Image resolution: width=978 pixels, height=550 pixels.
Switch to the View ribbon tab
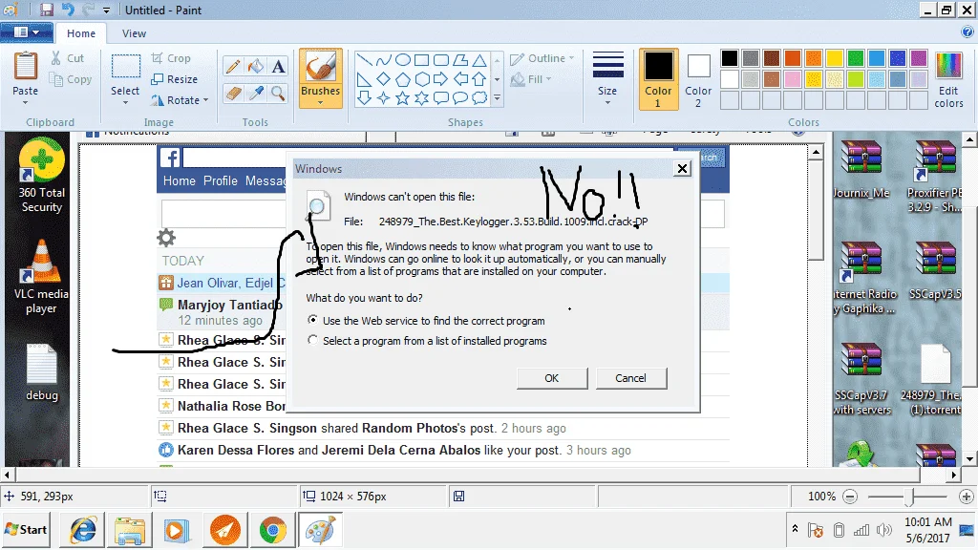tap(134, 33)
